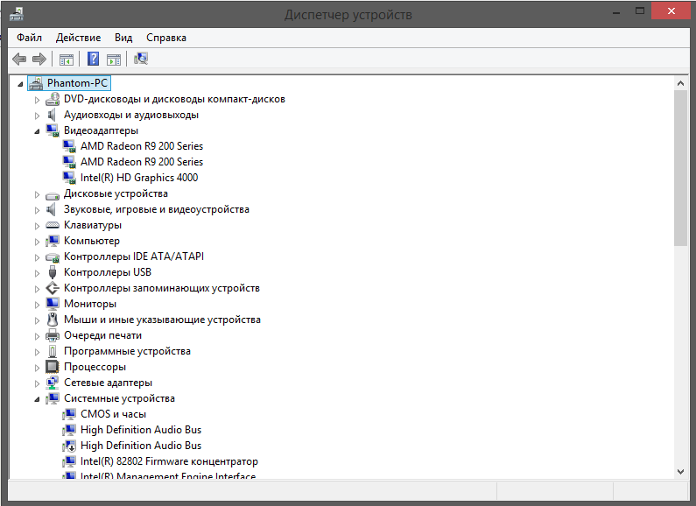Image resolution: width=696 pixels, height=506 pixels.
Task: Select Очереди печати label
Action: click(x=102, y=335)
